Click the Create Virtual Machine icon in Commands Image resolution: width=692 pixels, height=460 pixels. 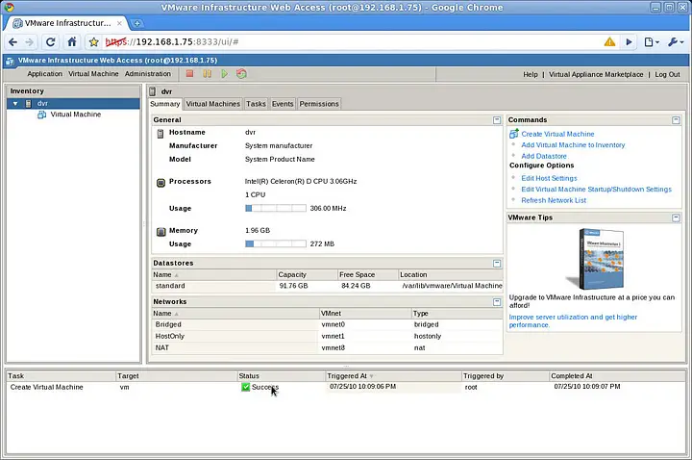click(513, 134)
